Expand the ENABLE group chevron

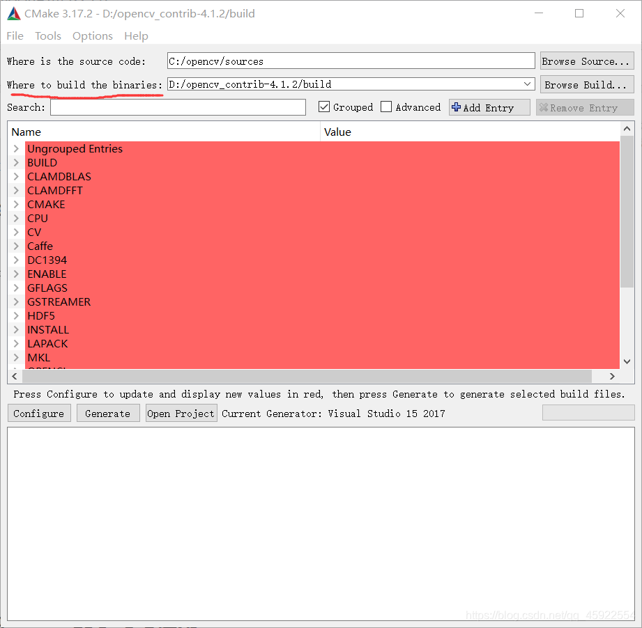16,274
